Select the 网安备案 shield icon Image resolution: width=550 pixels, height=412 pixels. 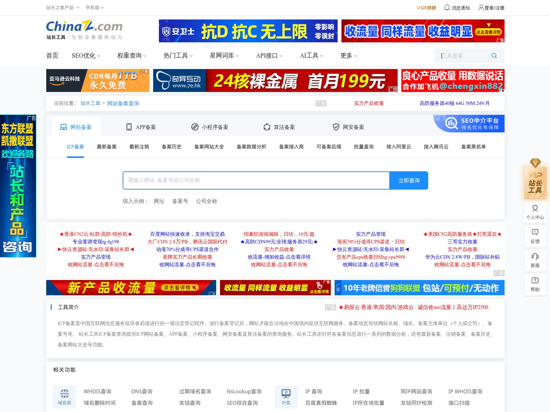[336, 127]
